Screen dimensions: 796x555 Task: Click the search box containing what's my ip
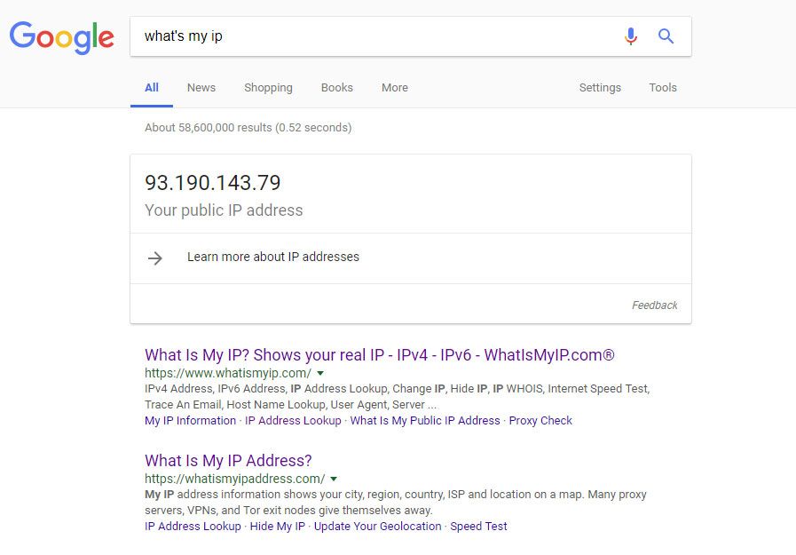[375, 36]
